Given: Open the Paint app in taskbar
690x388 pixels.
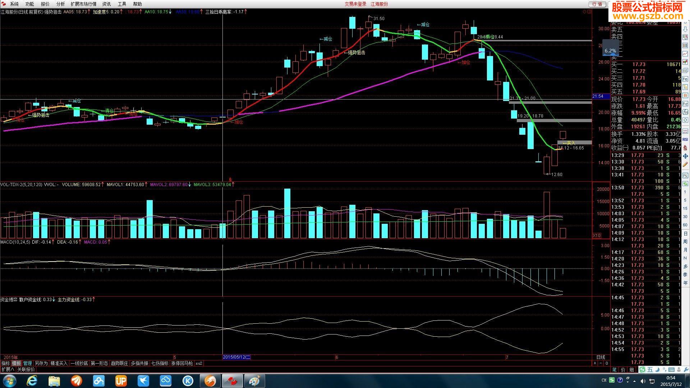Looking at the screenshot, I should [254, 380].
